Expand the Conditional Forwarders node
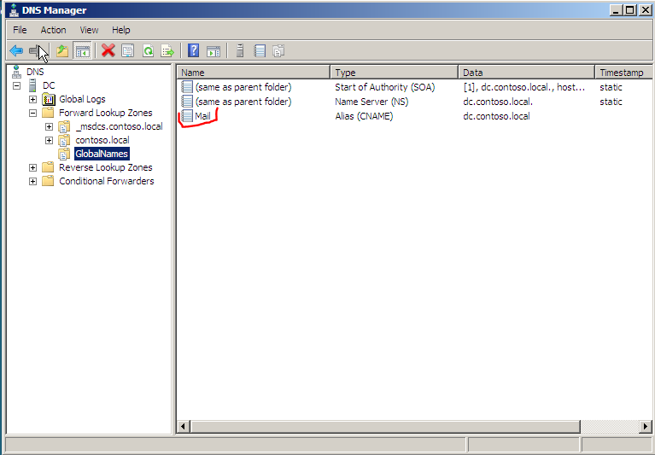Viewport: 655px width, 455px height. (32, 182)
